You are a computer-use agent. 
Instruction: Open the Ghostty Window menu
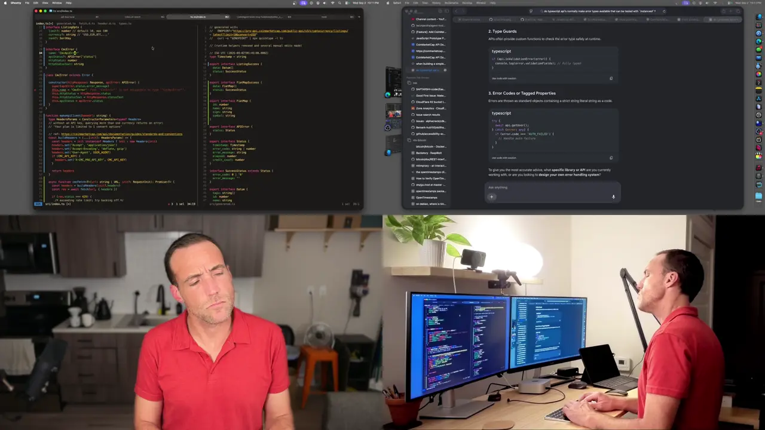57,2
